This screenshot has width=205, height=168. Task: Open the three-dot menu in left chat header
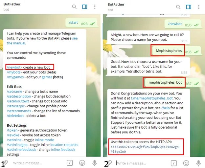(x=95, y=7)
